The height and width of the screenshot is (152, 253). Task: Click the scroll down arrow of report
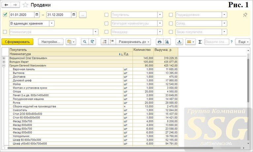(248, 143)
